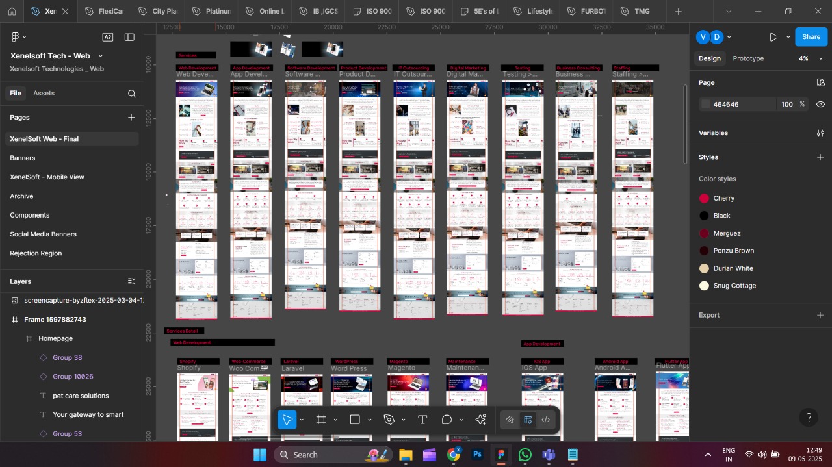832x467 pixels.
Task: Open variables settings icon
Action: (820, 133)
